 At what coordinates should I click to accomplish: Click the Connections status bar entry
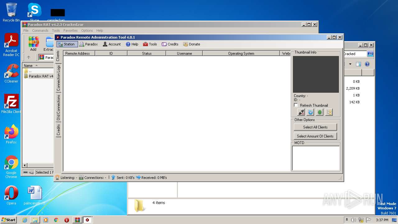tap(92, 178)
